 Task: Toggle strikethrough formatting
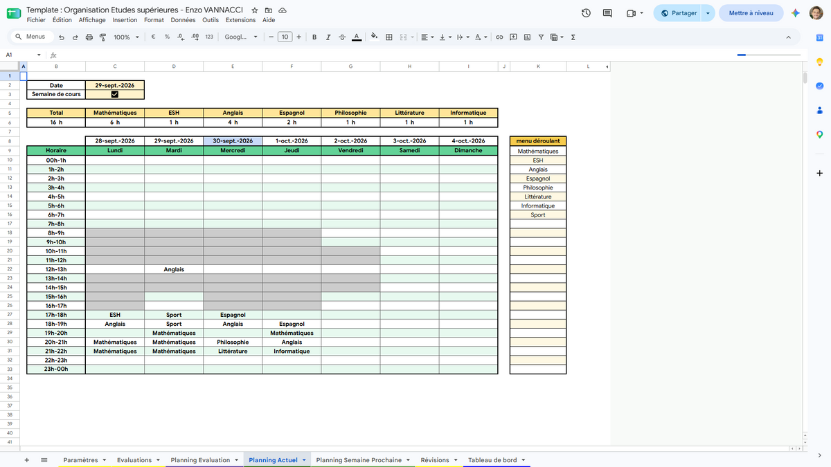342,37
